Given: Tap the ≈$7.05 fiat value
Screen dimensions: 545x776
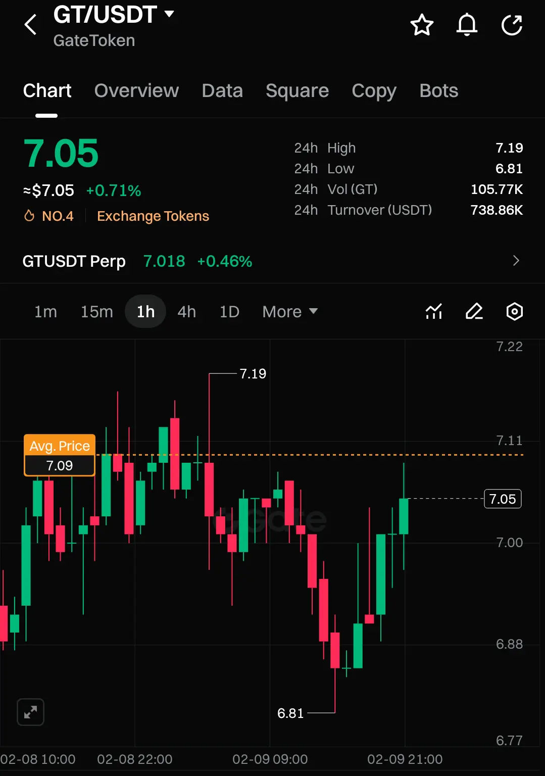Looking at the screenshot, I should (48, 190).
